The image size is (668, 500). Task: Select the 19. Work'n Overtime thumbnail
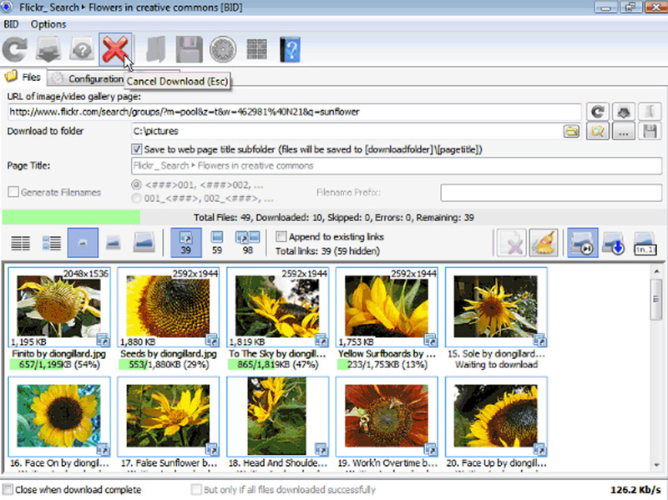[x=387, y=416]
